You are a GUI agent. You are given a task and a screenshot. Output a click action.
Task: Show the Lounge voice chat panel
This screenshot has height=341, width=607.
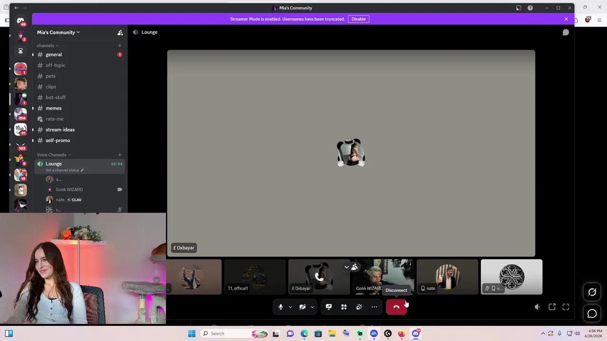click(566, 32)
